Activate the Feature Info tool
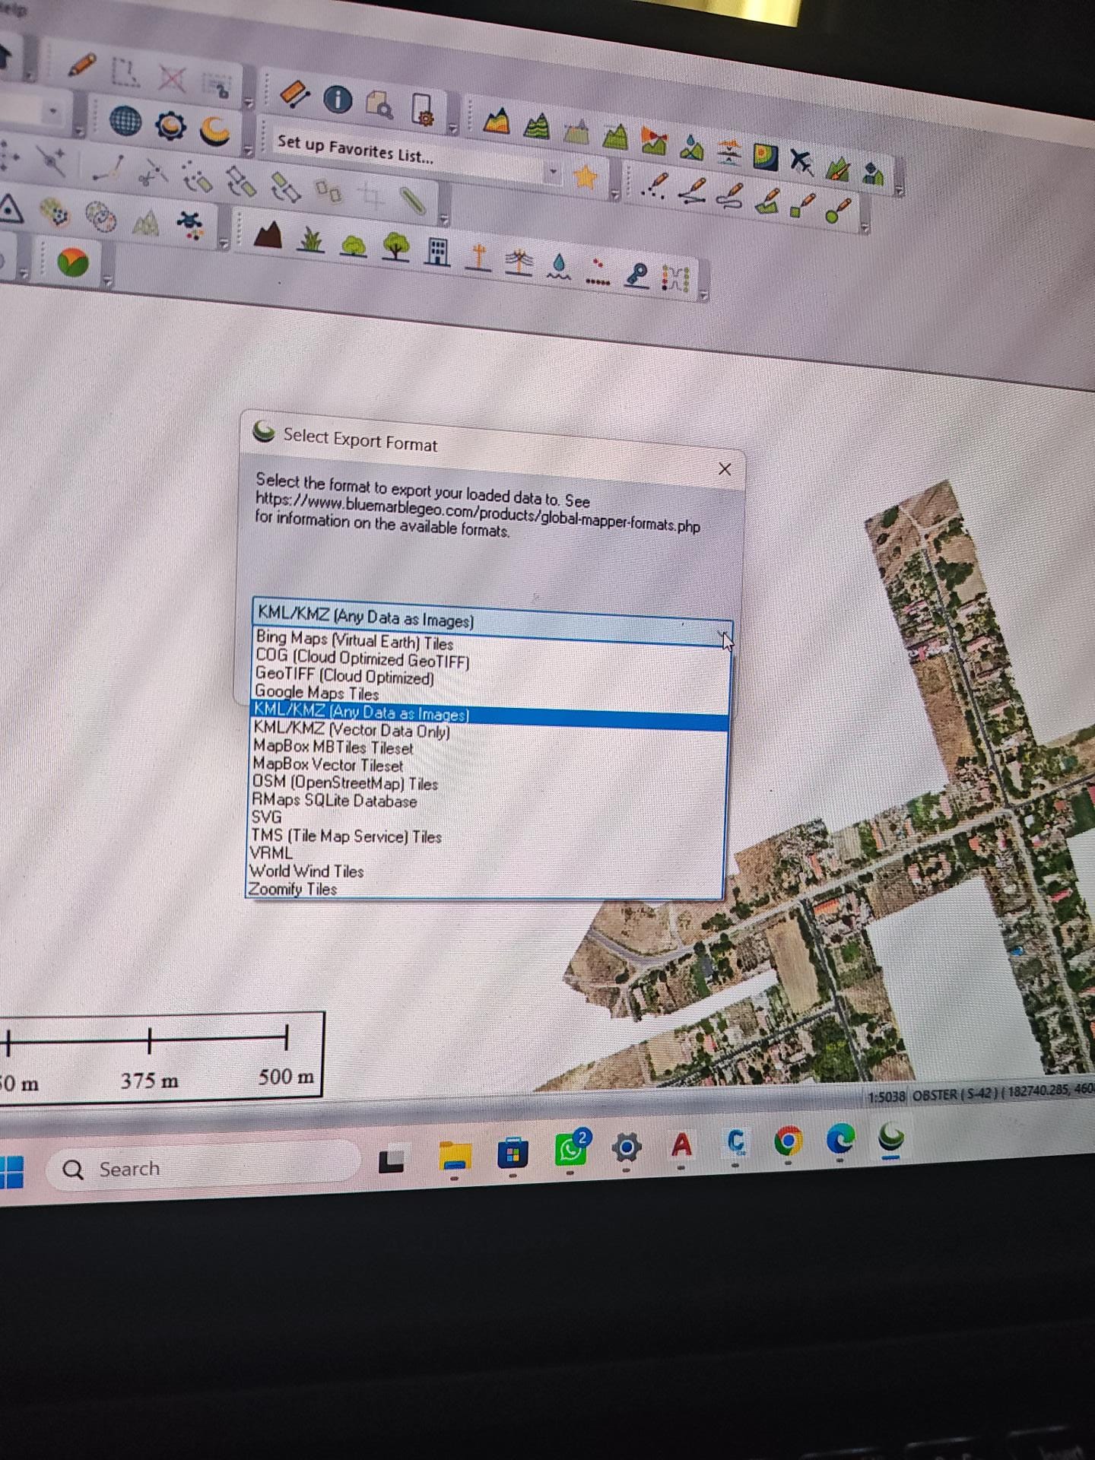The width and height of the screenshot is (1095, 1460). pyautogui.click(x=338, y=99)
